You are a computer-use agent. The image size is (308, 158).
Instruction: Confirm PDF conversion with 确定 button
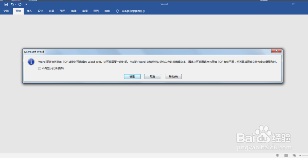132,77
